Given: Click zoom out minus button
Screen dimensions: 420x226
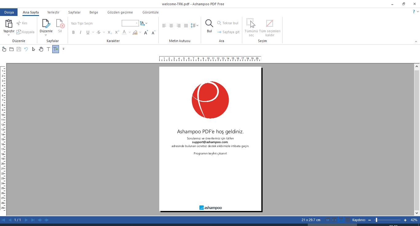Looking at the screenshot, I should click(370, 220).
